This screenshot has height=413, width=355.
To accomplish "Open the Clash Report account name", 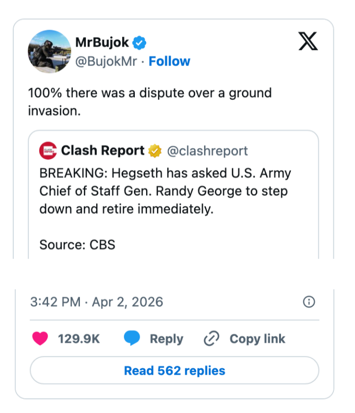I will [x=102, y=151].
